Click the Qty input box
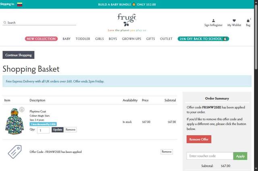Viewport: 258px width, 171px height. (43, 130)
